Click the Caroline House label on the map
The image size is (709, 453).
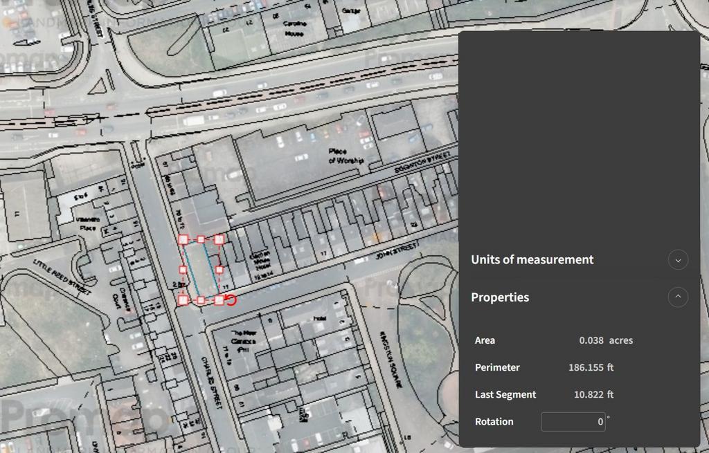point(294,28)
